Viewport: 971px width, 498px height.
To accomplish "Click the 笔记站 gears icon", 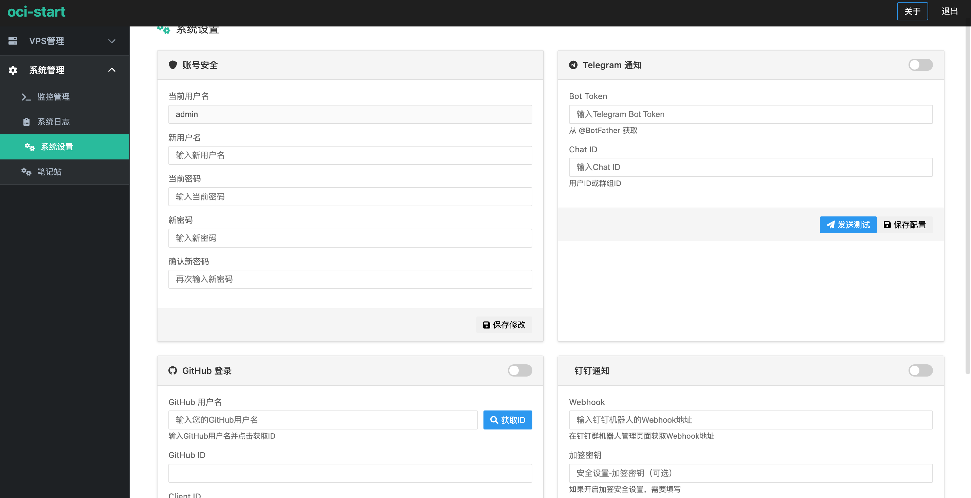I will (26, 172).
